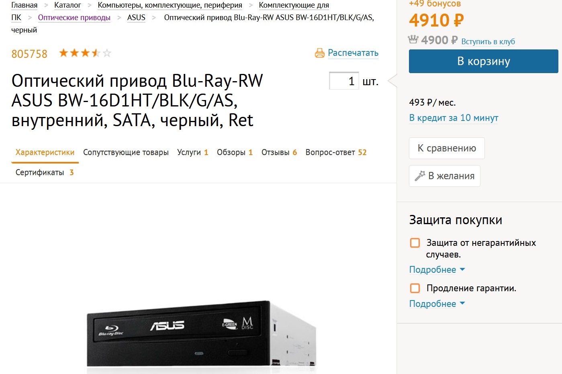The width and height of the screenshot is (562, 374).
Task: Open the Отзывы tab
Action: [x=279, y=152]
